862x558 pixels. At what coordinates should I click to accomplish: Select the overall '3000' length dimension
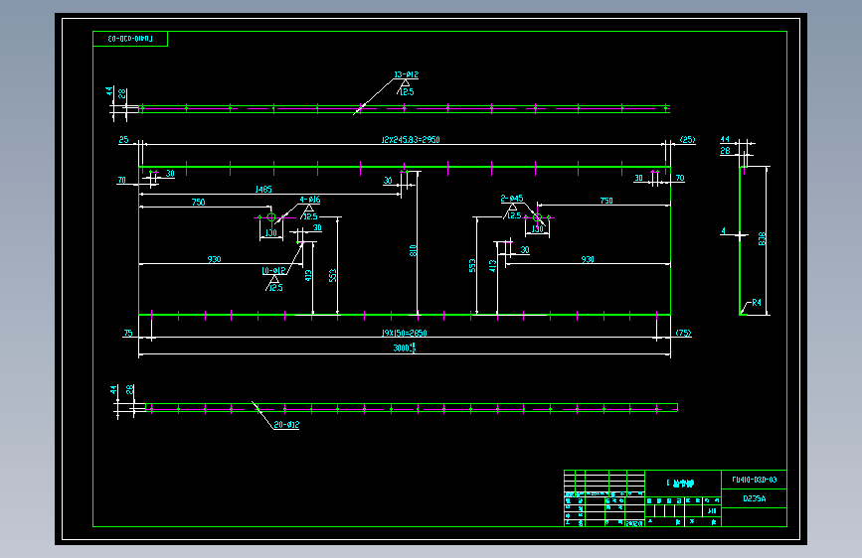tap(404, 348)
